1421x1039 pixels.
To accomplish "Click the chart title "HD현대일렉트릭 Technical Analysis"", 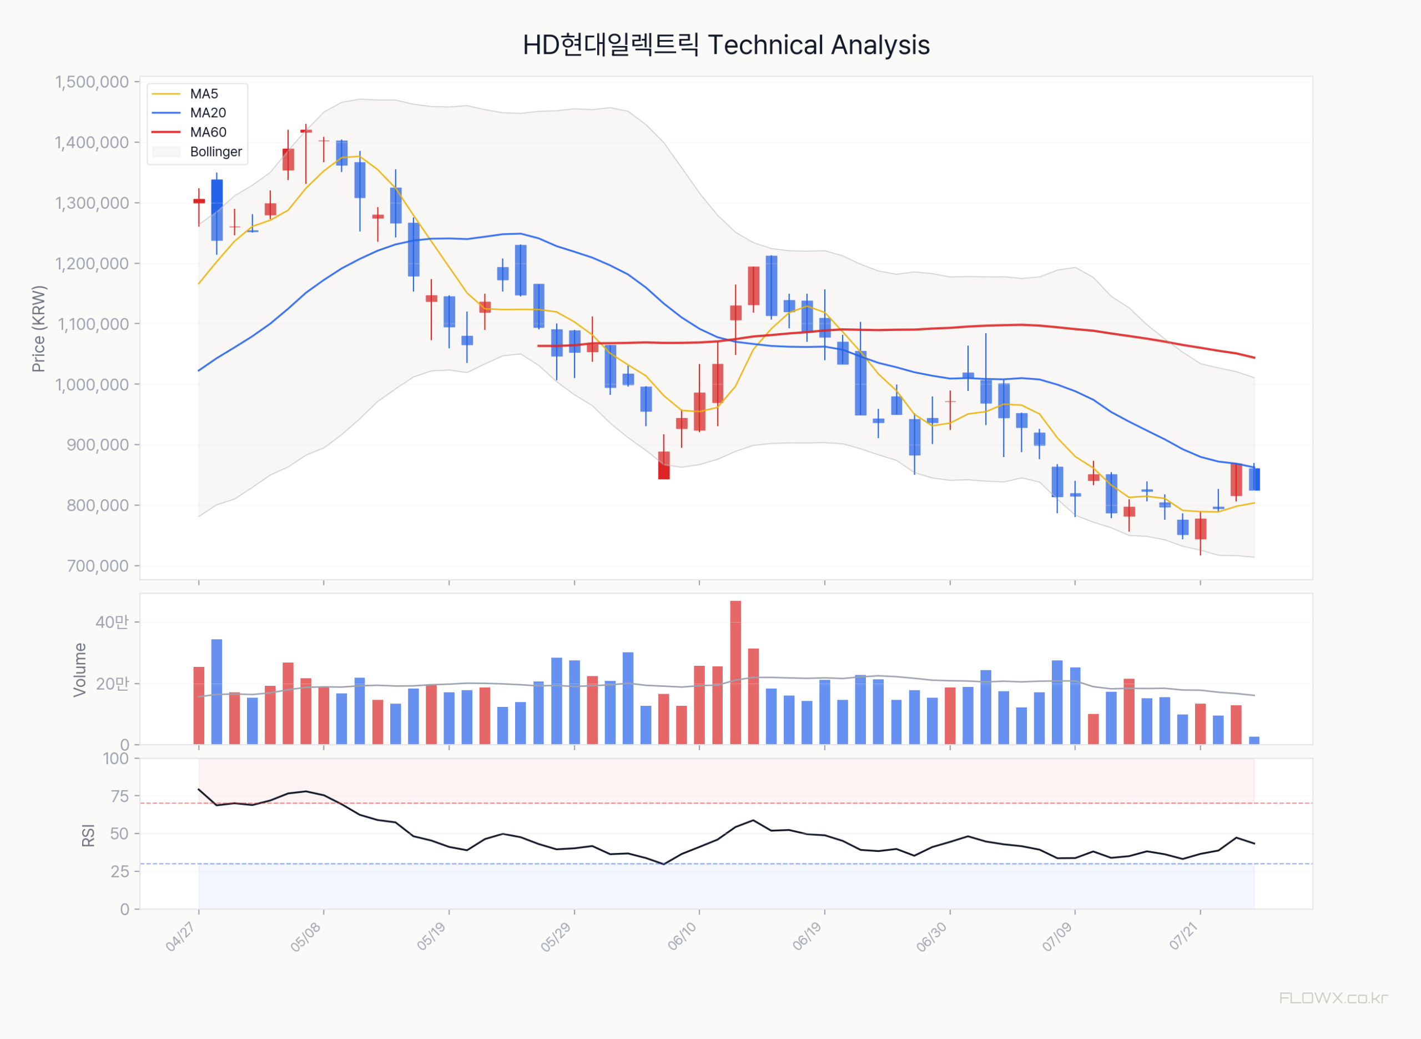I will pyautogui.click(x=726, y=46).
